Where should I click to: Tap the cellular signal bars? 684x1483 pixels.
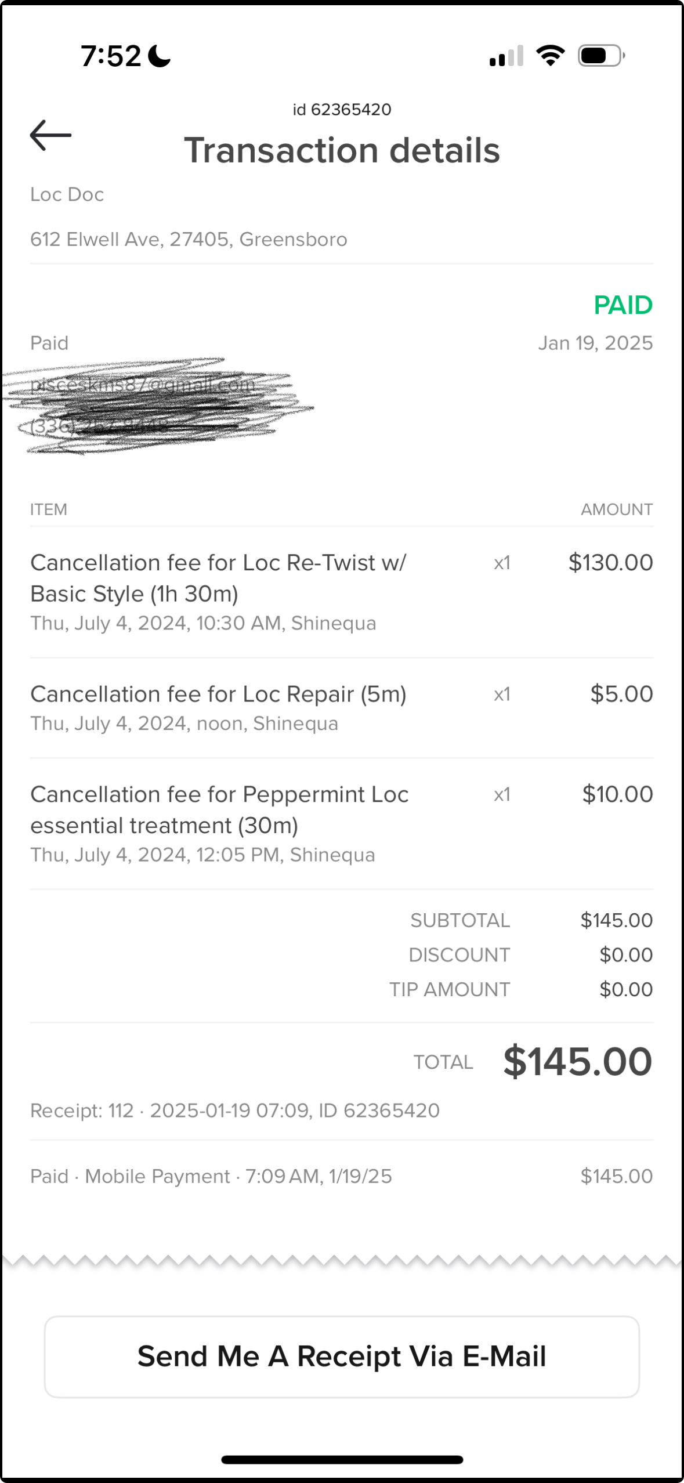pos(506,56)
